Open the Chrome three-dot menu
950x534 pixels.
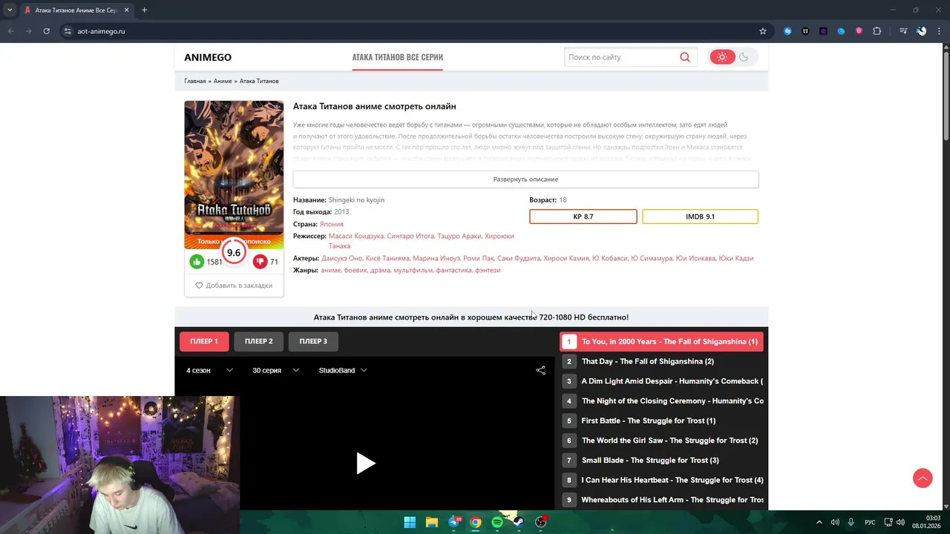939,31
